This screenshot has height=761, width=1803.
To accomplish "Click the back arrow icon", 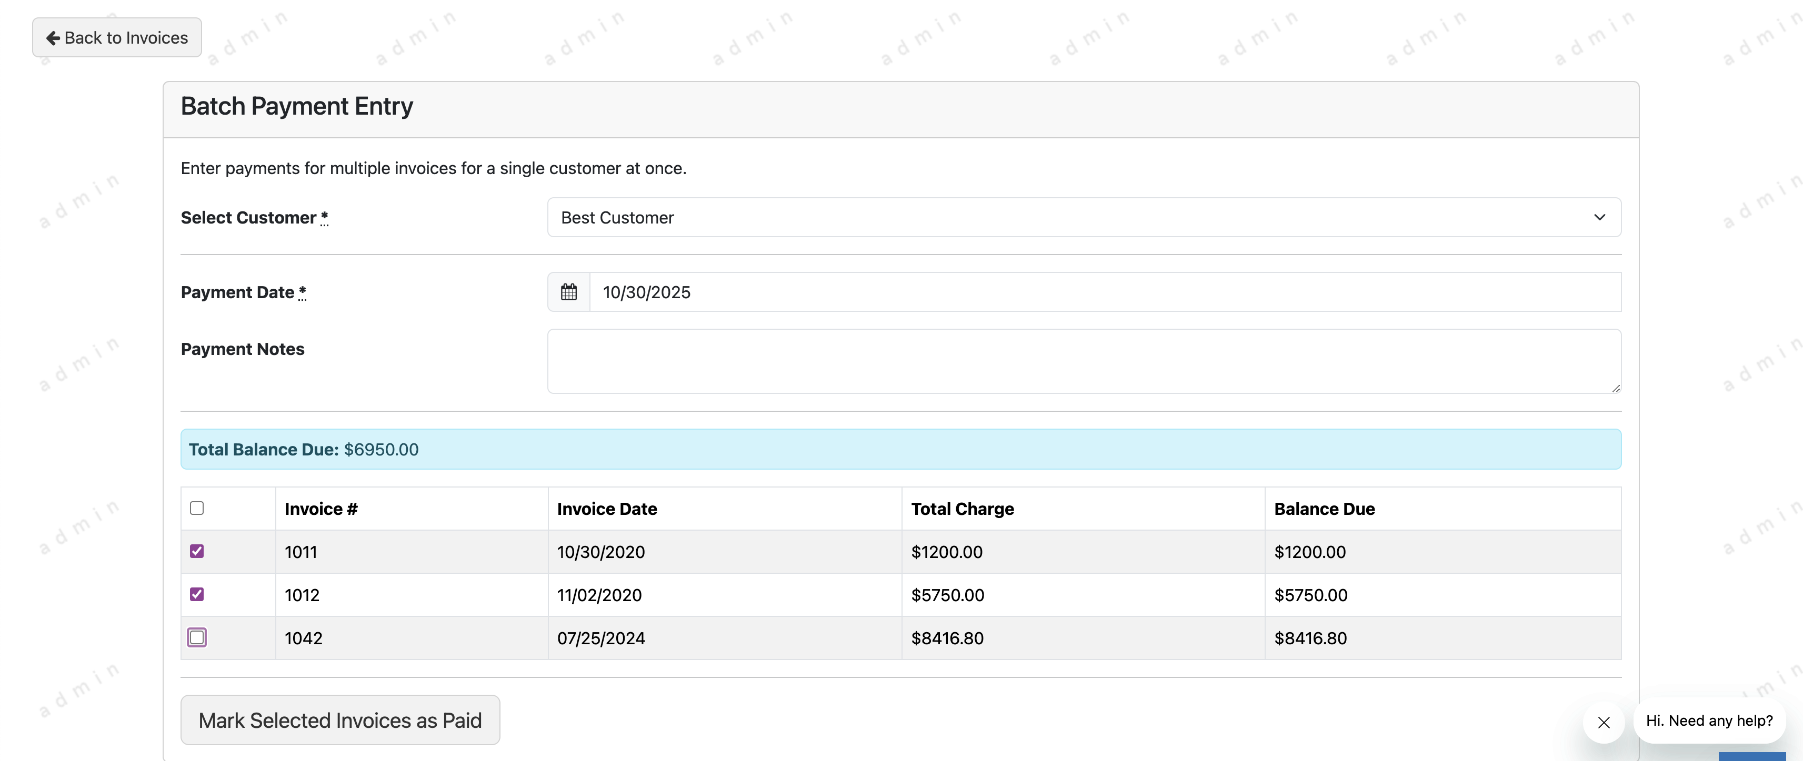I will coord(53,38).
